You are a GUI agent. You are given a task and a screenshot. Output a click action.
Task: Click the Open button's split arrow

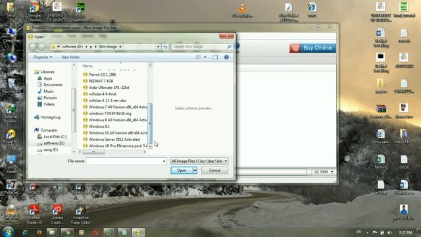pos(195,171)
